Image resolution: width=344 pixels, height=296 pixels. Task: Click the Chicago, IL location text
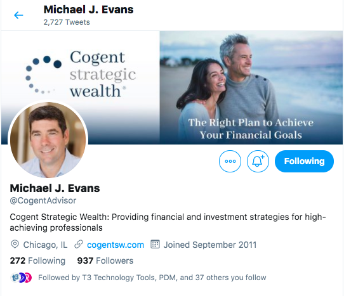(45, 245)
